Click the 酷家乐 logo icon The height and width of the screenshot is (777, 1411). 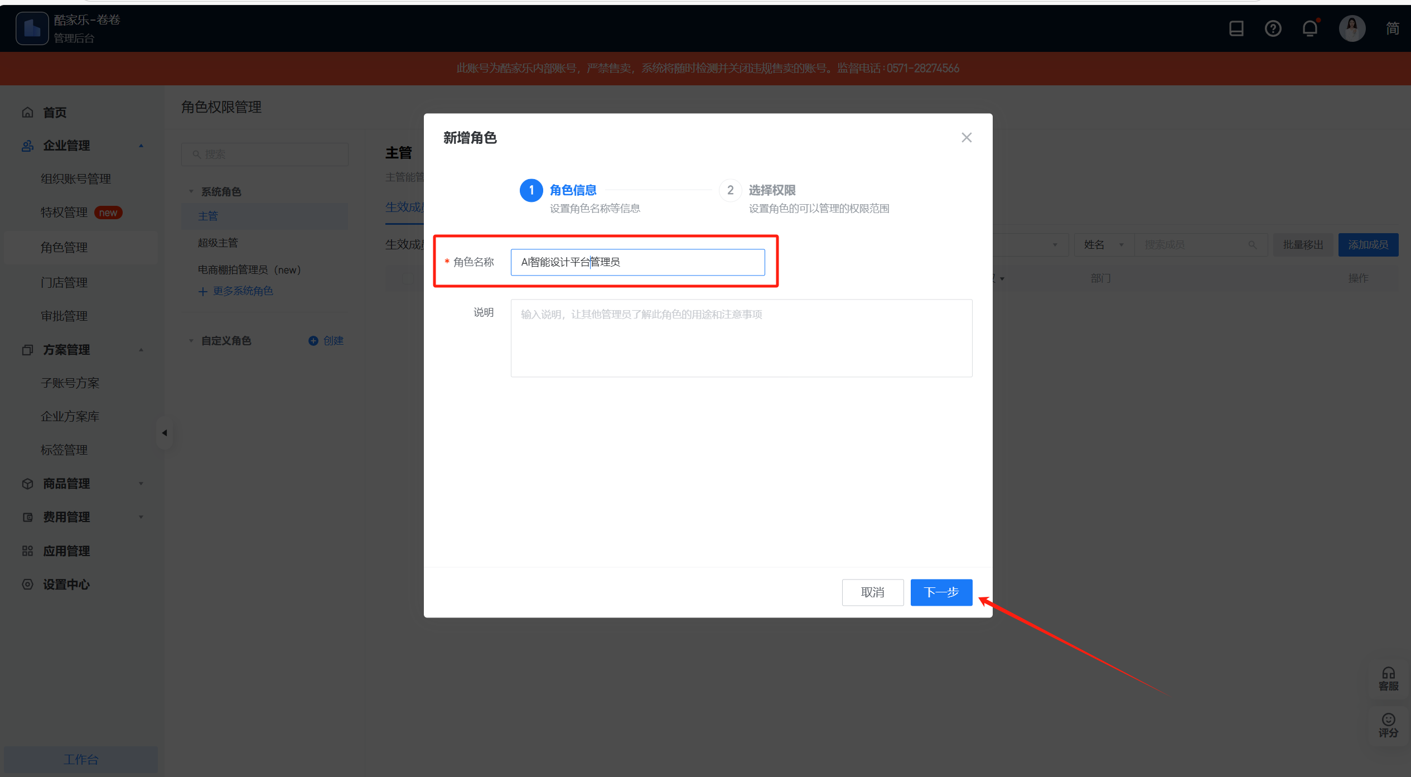coord(32,28)
